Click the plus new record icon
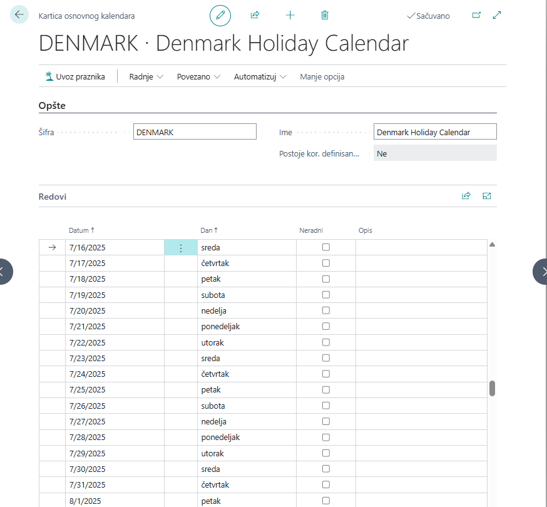547x507 pixels. pos(290,15)
